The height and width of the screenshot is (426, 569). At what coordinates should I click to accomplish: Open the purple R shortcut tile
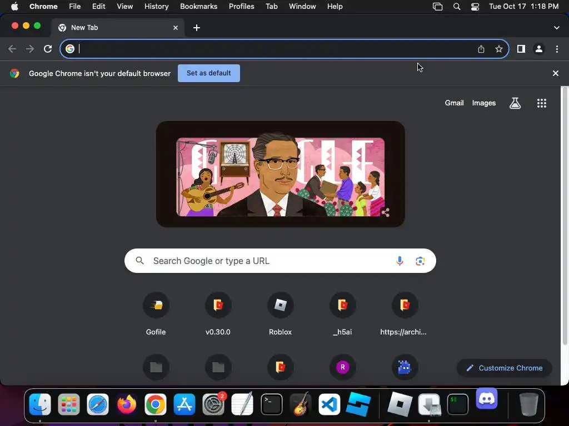click(x=342, y=367)
